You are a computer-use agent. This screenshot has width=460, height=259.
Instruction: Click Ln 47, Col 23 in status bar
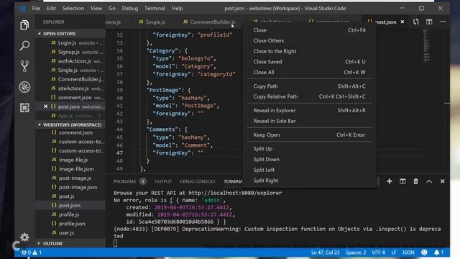click(x=325, y=253)
